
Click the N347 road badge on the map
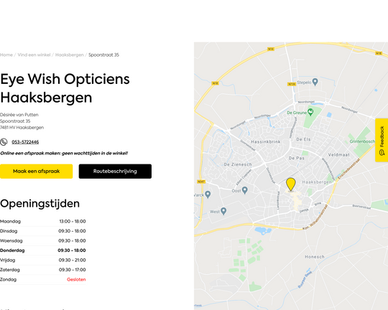point(201,182)
